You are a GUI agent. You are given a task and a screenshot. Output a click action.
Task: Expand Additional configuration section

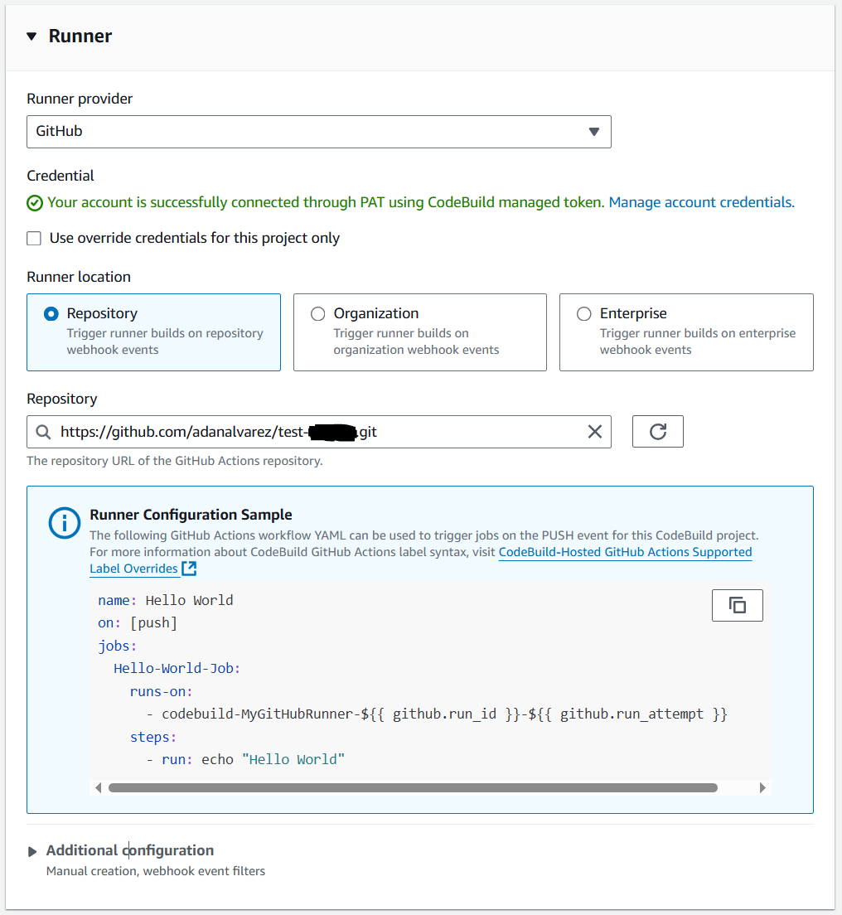point(32,851)
